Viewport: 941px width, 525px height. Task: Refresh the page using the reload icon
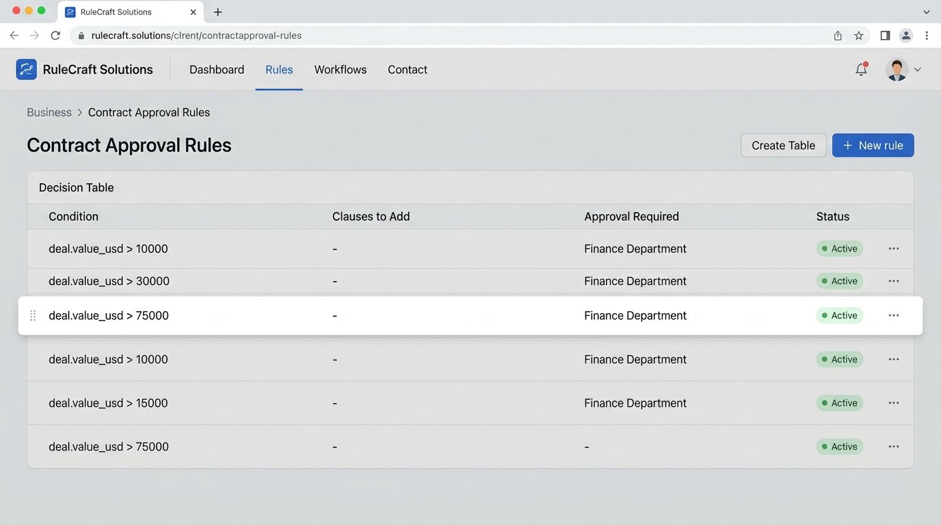pos(55,35)
